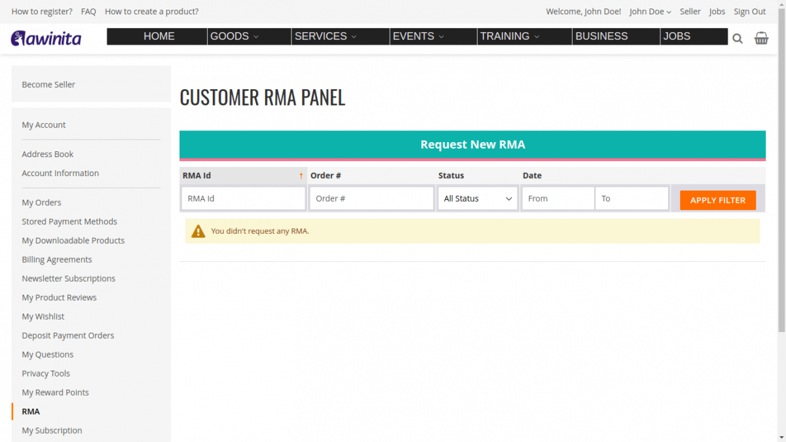This screenshot has height=442, width=786.
Task: Expand the EVENTS menu
Action: pyautogui.click(x=419, y=37)
